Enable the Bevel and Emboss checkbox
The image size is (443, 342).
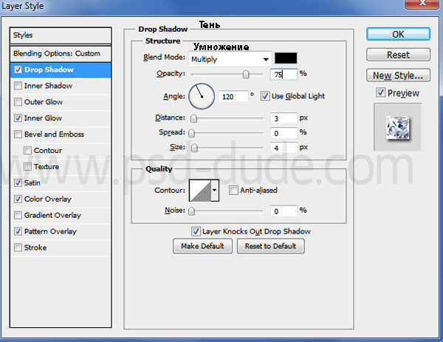(18, 134)
